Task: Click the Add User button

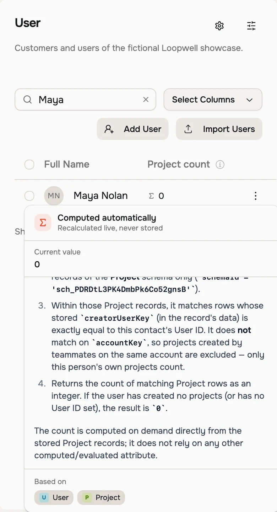Action: 132,129
